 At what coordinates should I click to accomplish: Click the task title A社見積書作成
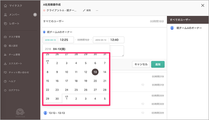[52, 5]
